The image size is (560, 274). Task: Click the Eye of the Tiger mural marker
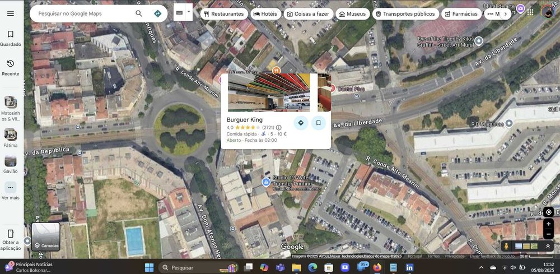pos(479,41)
